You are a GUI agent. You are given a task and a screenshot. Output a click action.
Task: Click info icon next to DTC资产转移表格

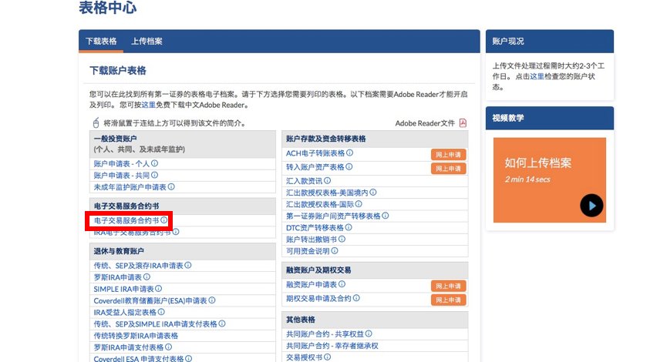coord(349,227)
